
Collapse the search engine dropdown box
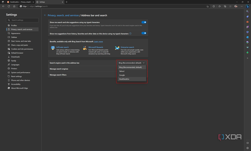coord(131,63)
